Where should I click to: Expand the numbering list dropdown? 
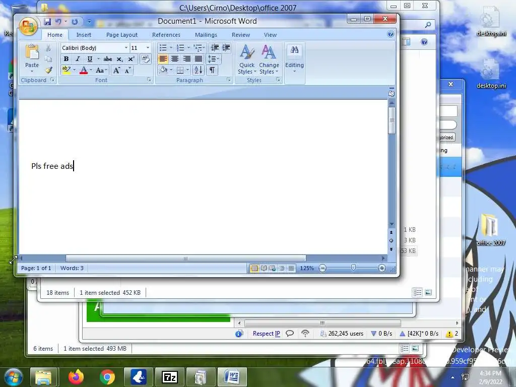pyautogui.click(x=188, y=48)
